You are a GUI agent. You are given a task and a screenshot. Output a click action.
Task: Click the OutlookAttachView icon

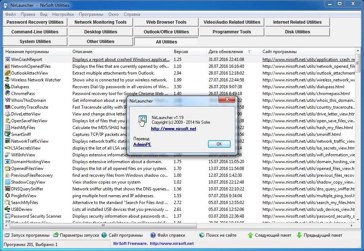8,73
